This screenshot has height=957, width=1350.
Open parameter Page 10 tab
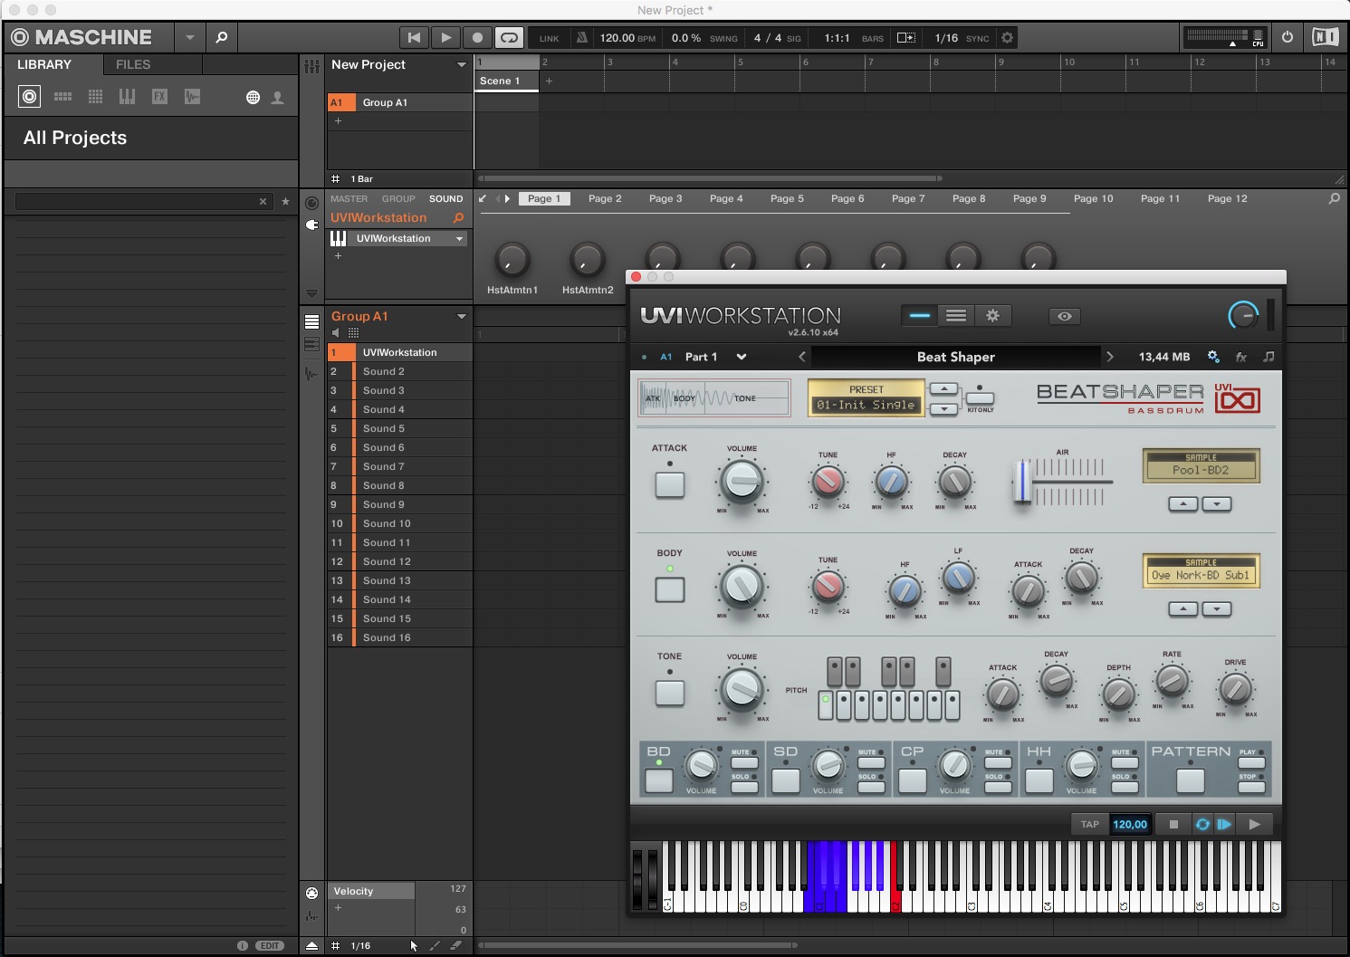(x=1094, y=198)
